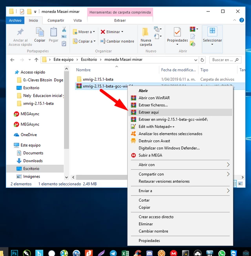
Task: Choose Digitalizar con Windows Defender...
Action: click(x=180, y=148)
